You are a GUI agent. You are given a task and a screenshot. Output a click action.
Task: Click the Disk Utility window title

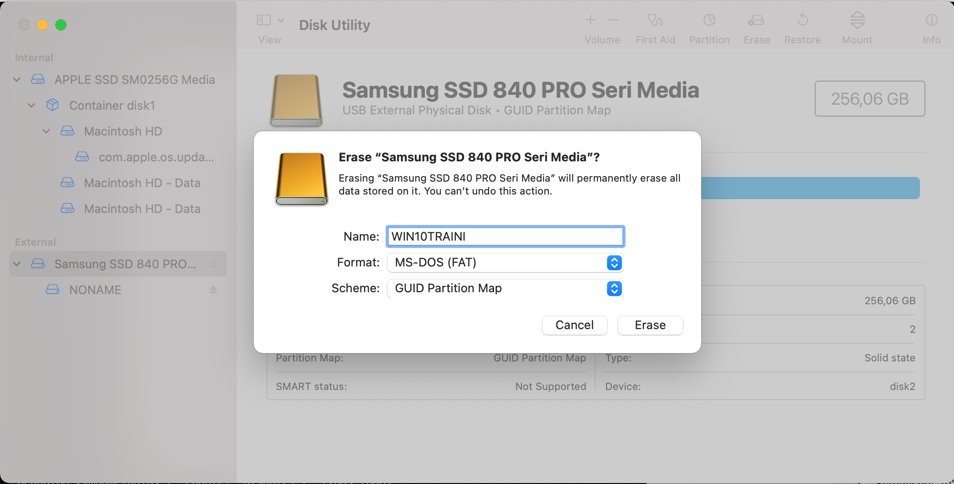pyautogui.click(x=334, y=25)
